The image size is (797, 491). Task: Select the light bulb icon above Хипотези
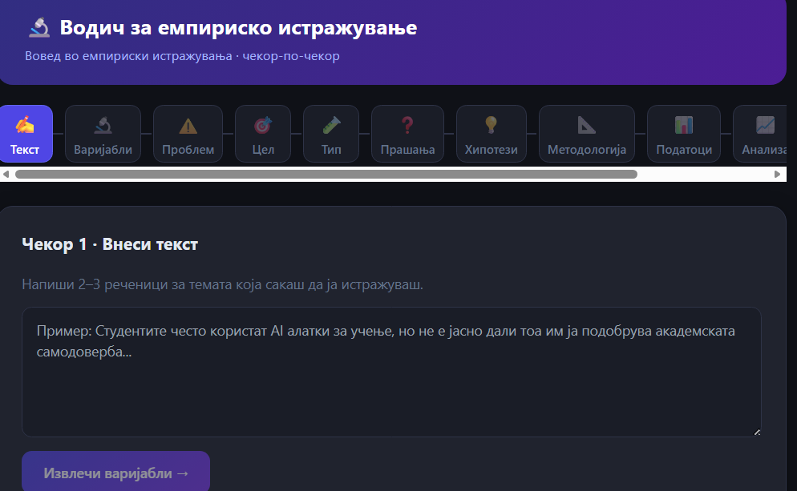coord(491,125)
